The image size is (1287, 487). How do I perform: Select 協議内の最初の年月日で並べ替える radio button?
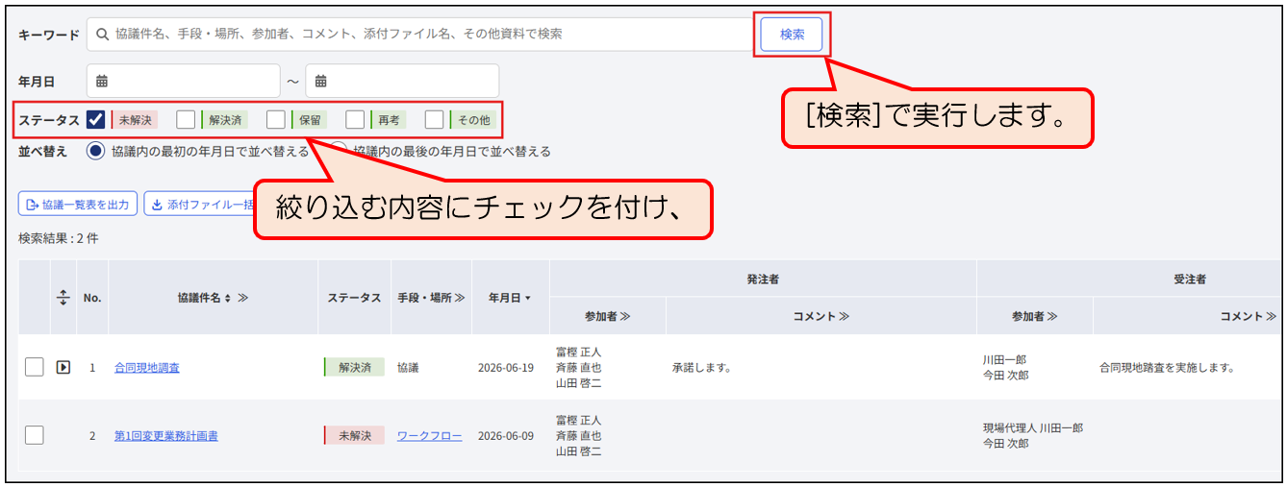pos(95,151)
